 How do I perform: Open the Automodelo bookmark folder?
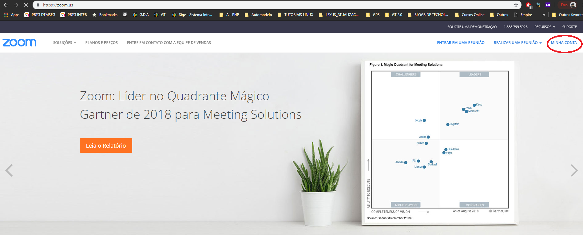click(x=258, y=15)
